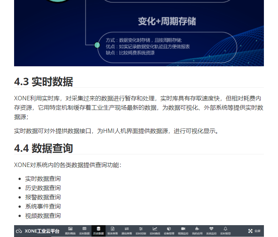Open the 图形画面 graphics view icon
Screen dimensions: 278x237
click(x=70, y=229)
